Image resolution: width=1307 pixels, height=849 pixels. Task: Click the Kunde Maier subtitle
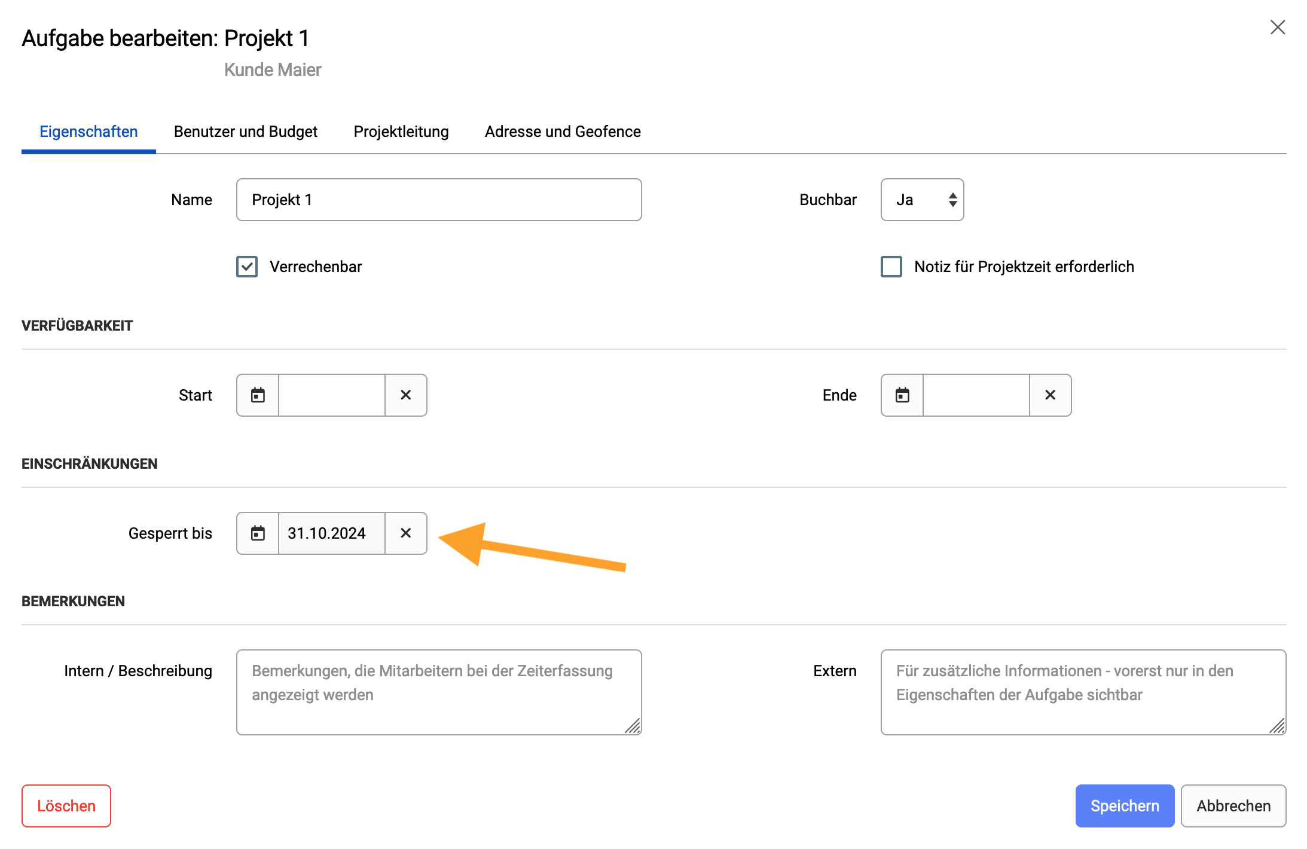tap(273, 70)
